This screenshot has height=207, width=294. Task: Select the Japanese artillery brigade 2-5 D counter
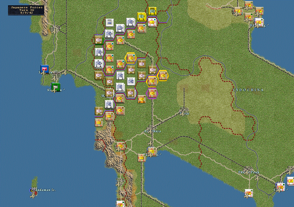(109, 116)
